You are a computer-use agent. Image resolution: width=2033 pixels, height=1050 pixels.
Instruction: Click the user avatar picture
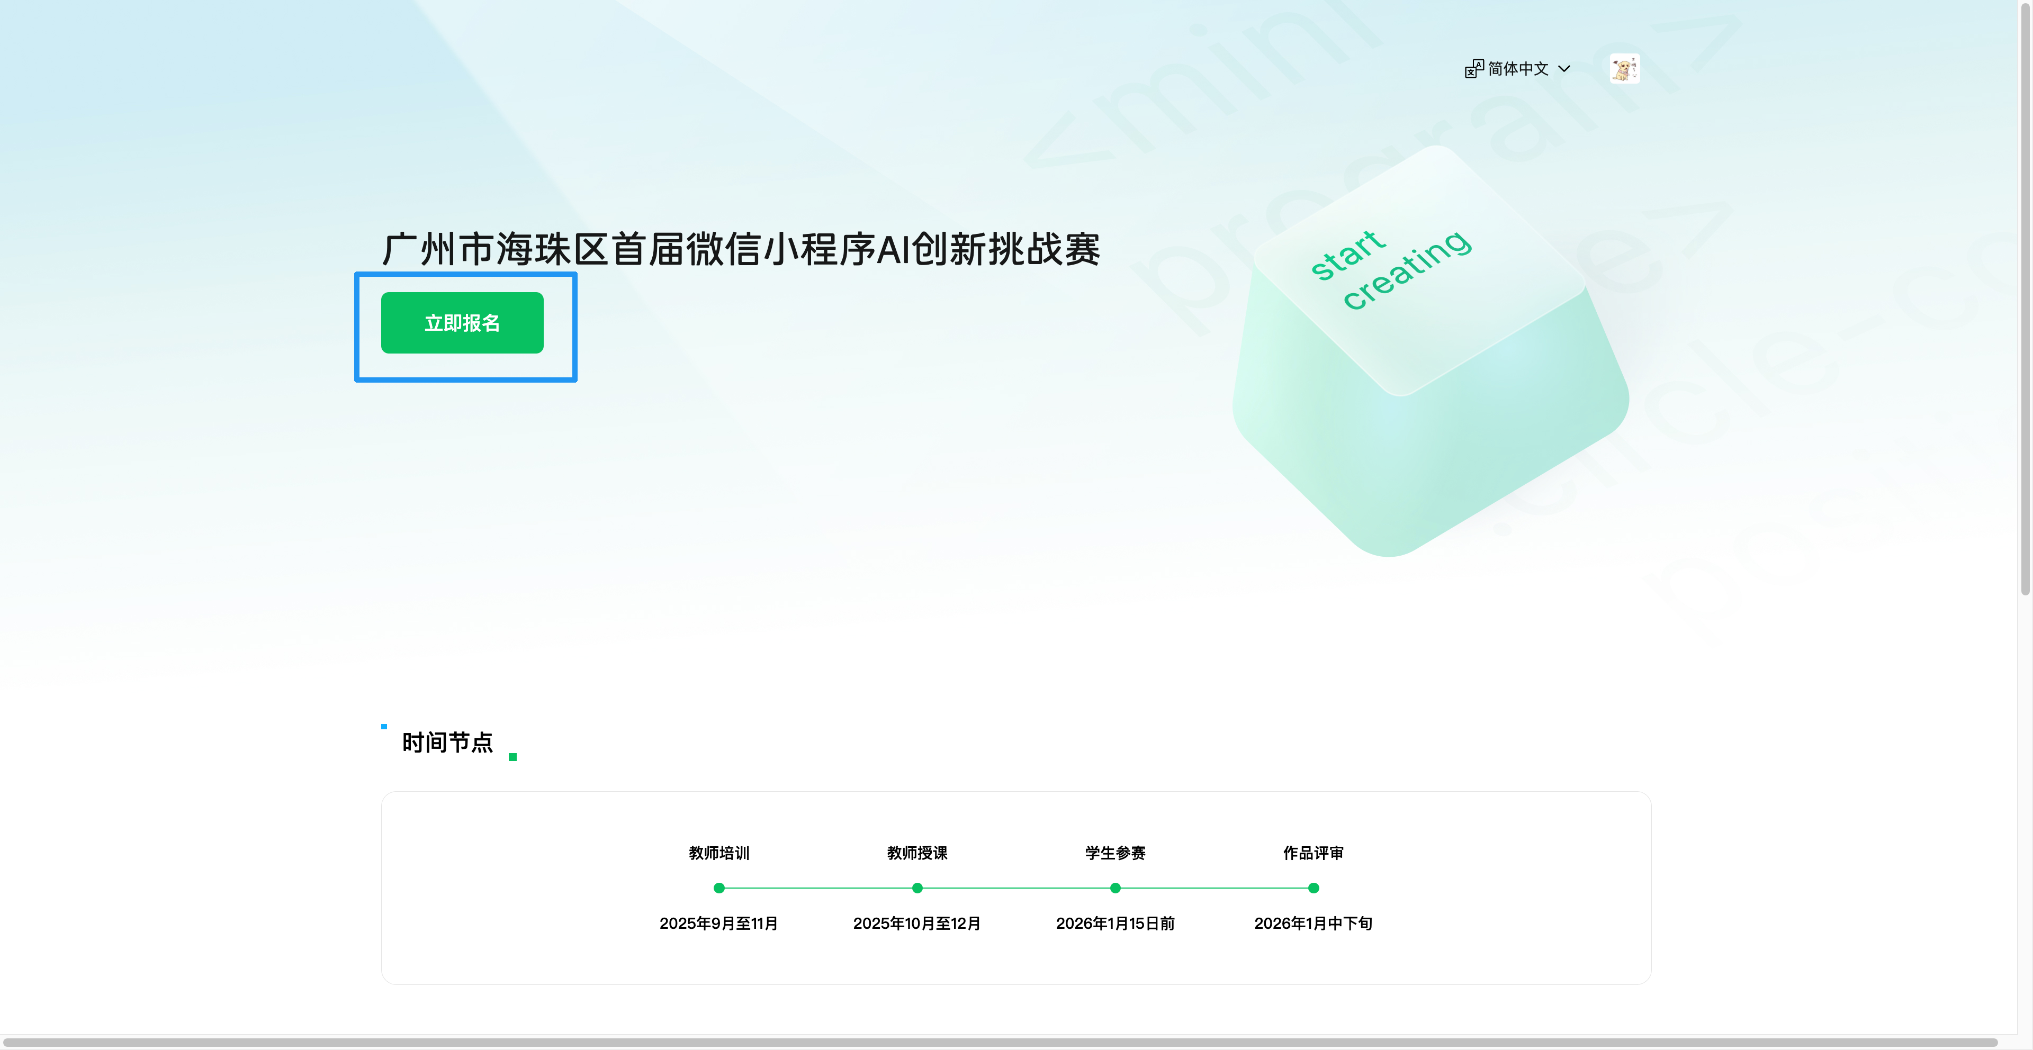(1624, 69)
